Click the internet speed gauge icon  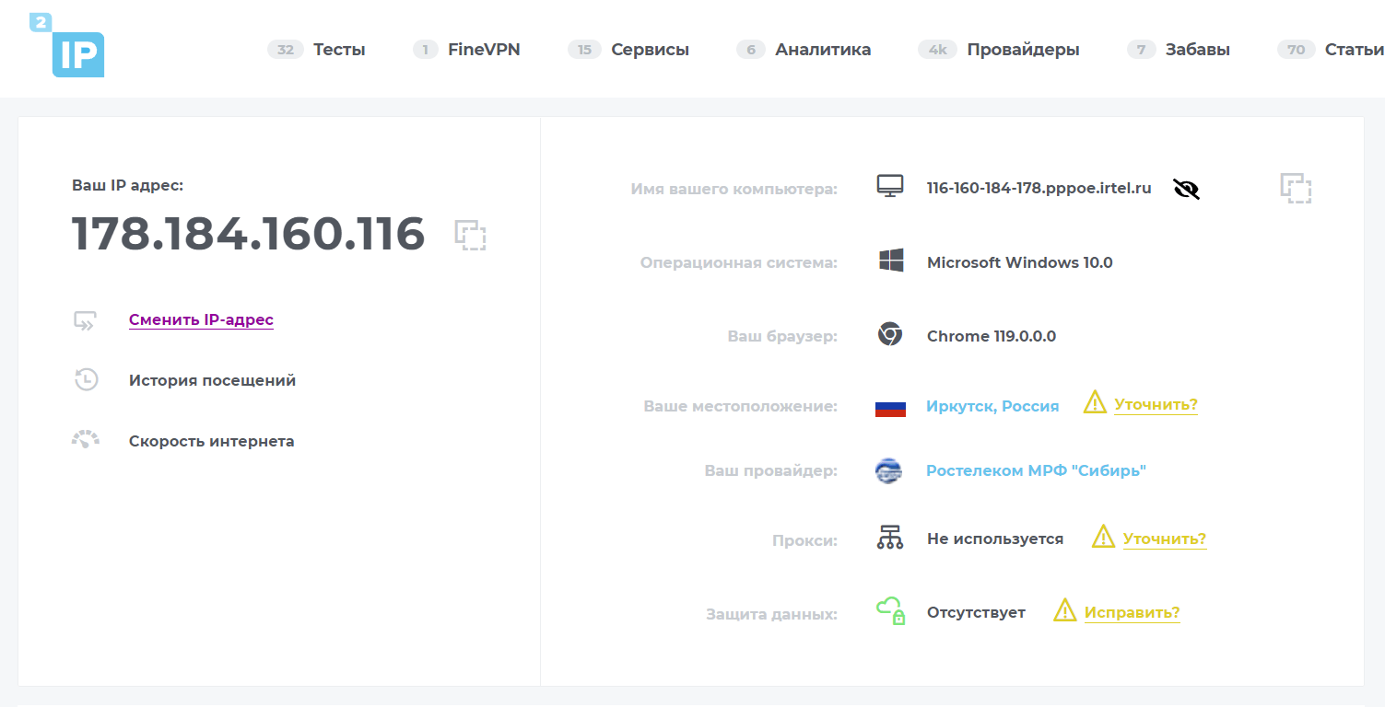[86, 439]
